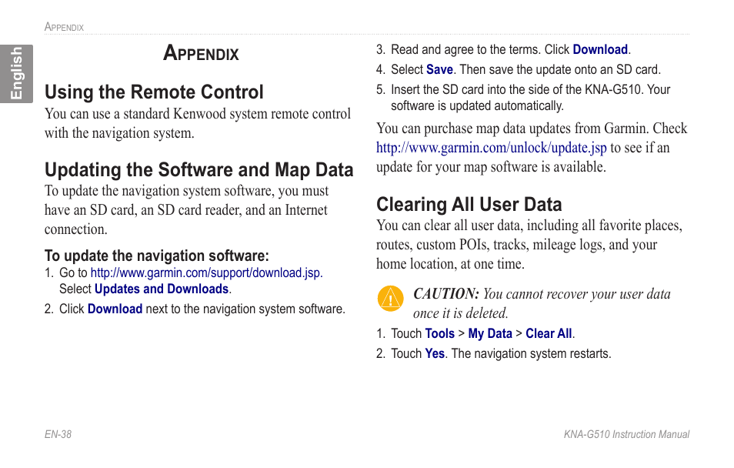
Task: Click the English language side tab
Action: pyautogui.click(x=16, y=74)
